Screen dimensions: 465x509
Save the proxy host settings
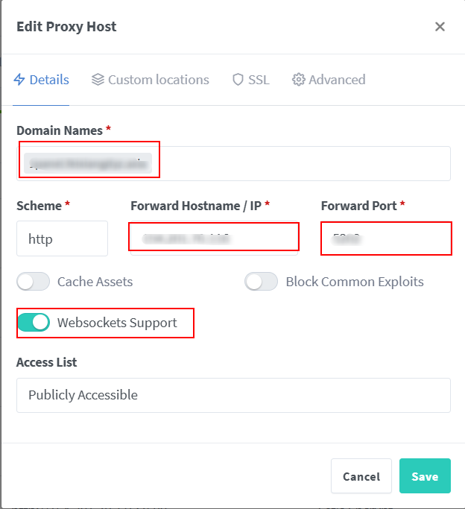(425, 476)
